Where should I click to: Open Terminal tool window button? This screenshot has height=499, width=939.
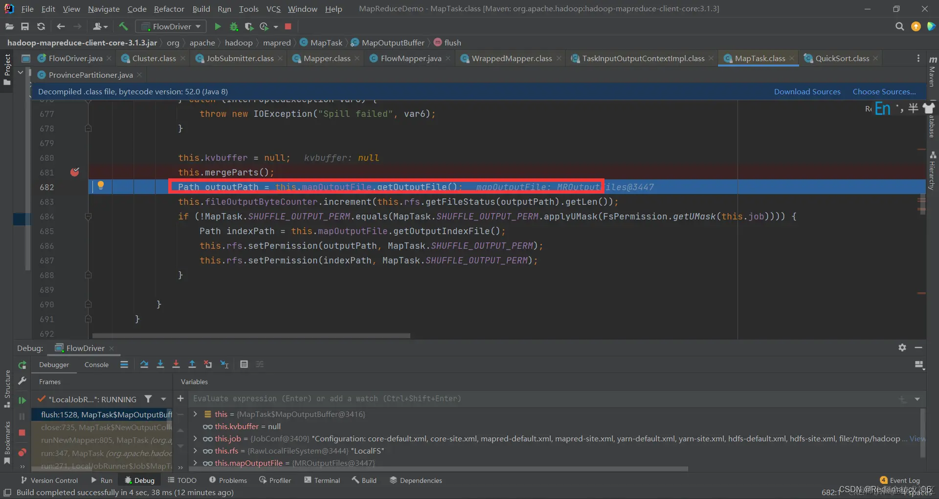pyautogui.click(x=322, y=480)
